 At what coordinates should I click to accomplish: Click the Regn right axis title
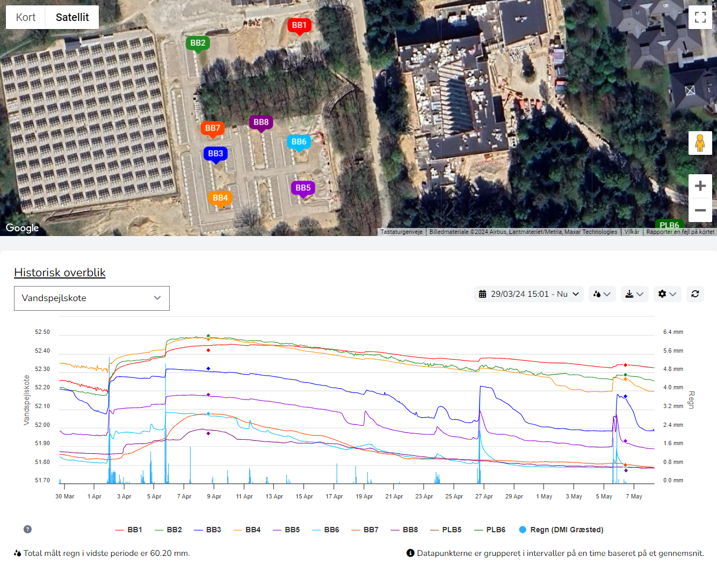coord(691,400)
